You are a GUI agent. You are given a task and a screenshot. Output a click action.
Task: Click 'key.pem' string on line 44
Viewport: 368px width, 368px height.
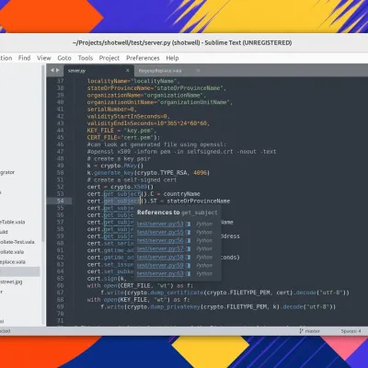(140, 131)
